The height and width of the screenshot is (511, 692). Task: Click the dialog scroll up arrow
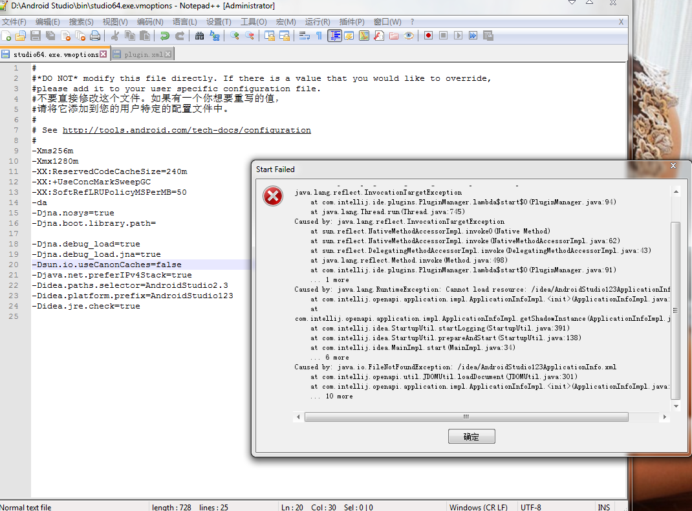click(x=676, y=192)
